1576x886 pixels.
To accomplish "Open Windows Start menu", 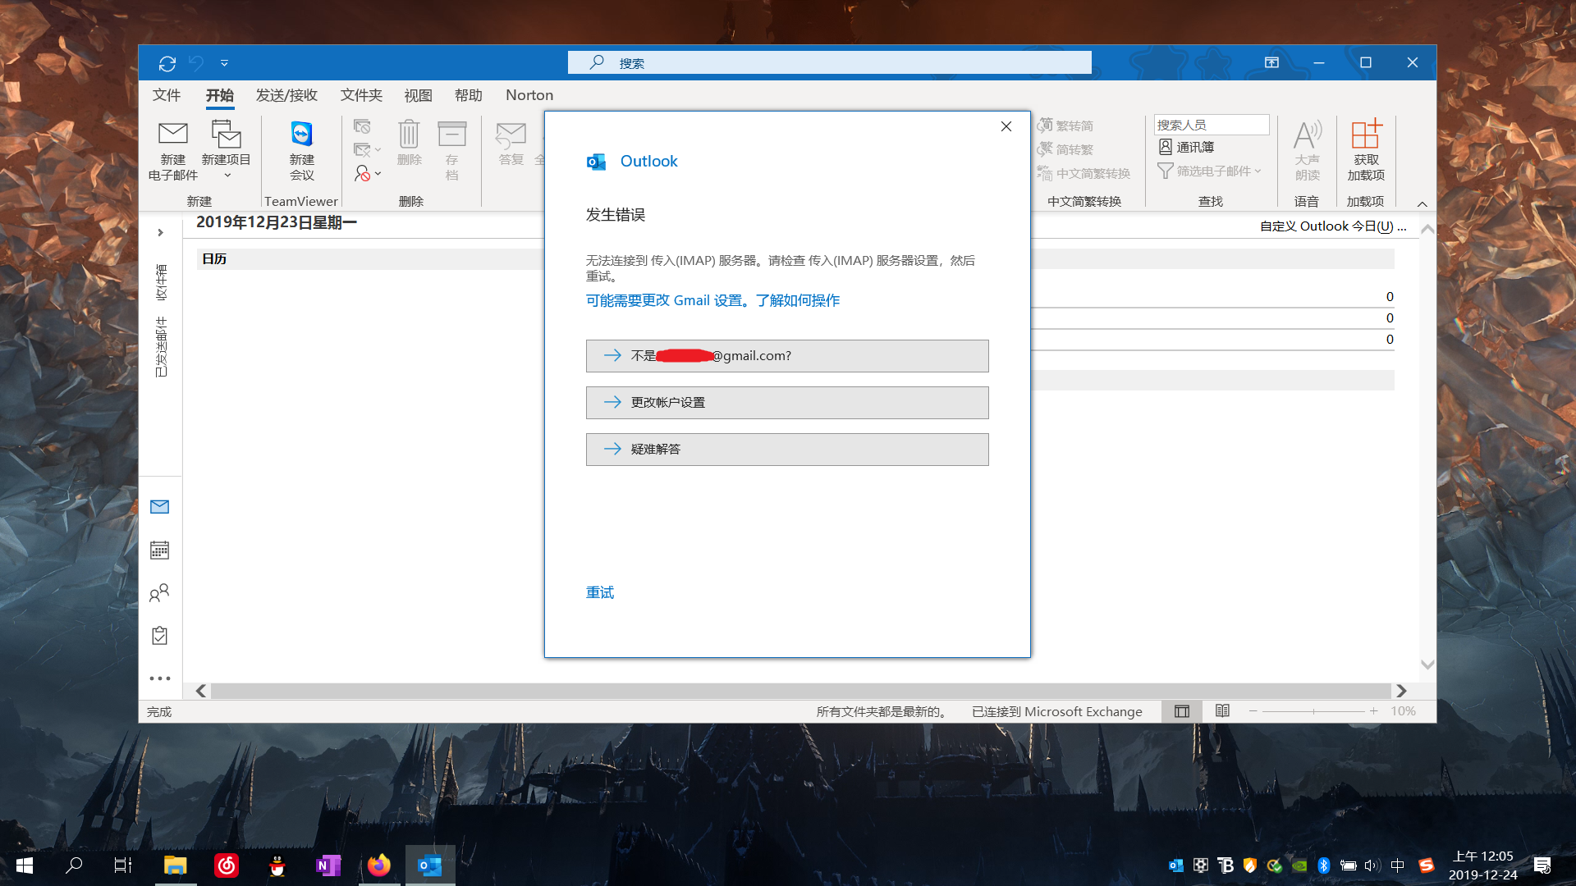I will 25,865.
